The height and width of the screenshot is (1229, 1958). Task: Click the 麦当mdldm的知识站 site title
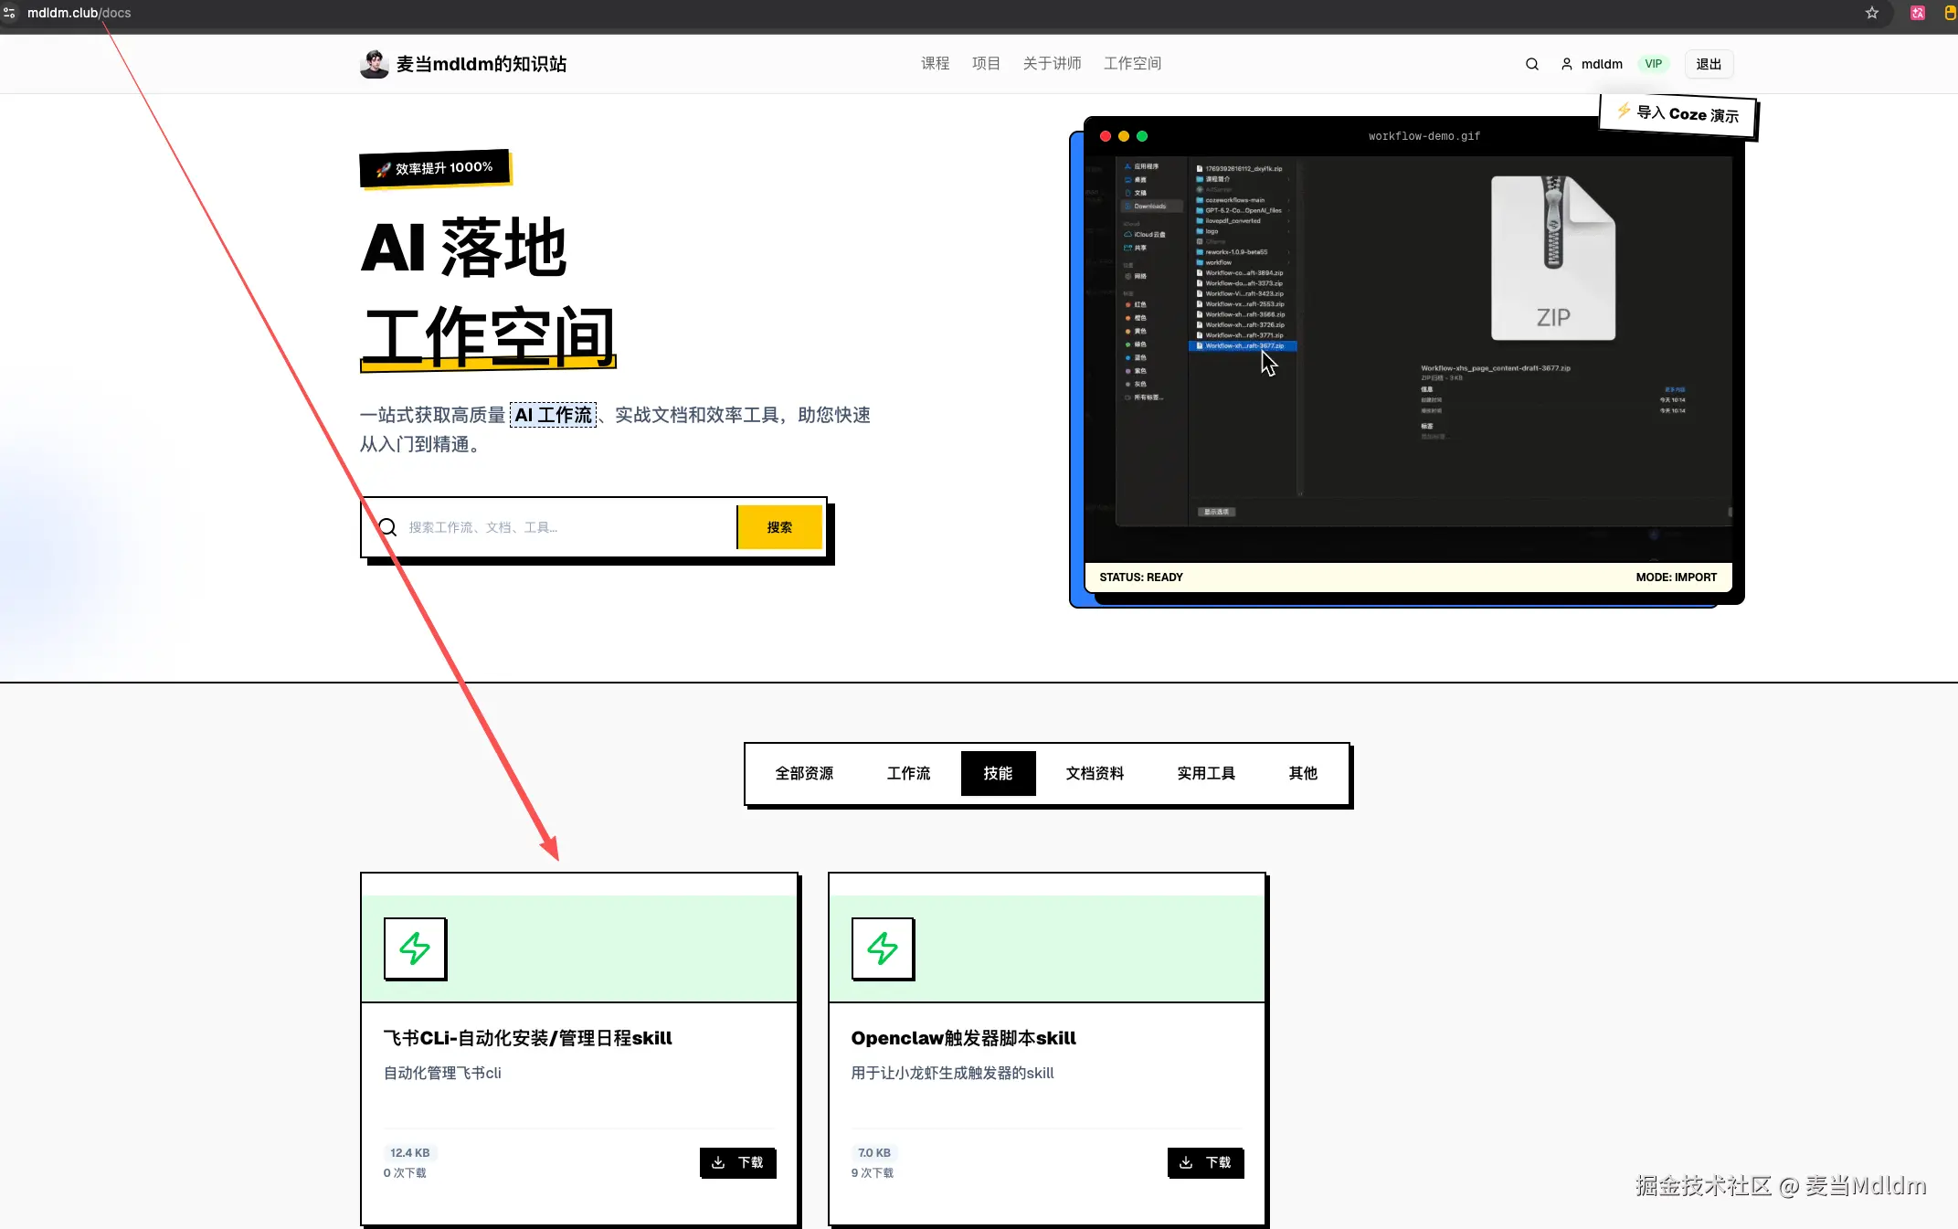[481, 64]
